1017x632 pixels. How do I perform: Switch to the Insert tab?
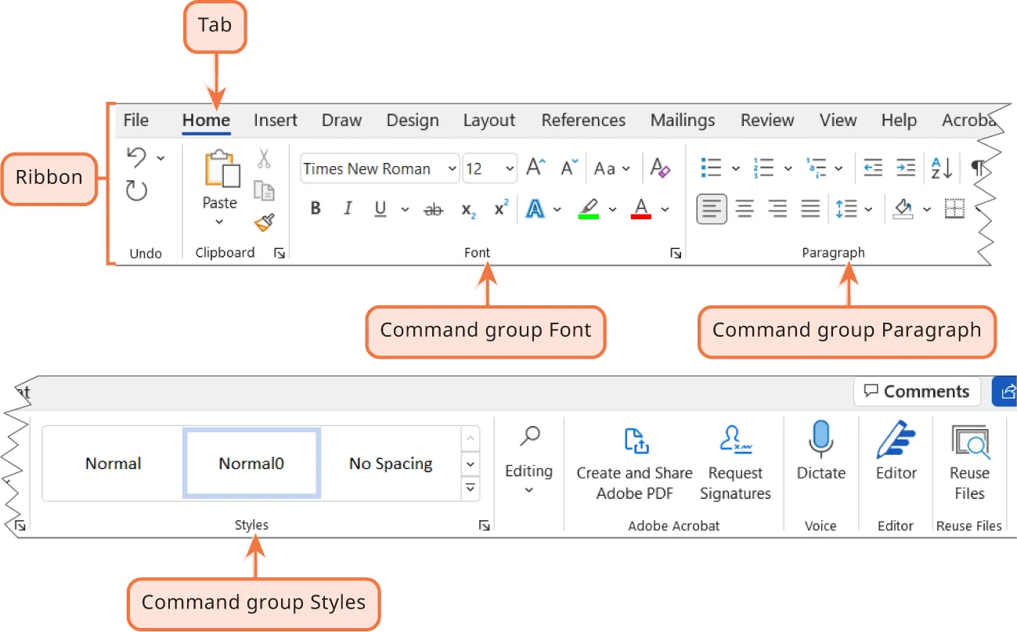[x=276, y=120]
